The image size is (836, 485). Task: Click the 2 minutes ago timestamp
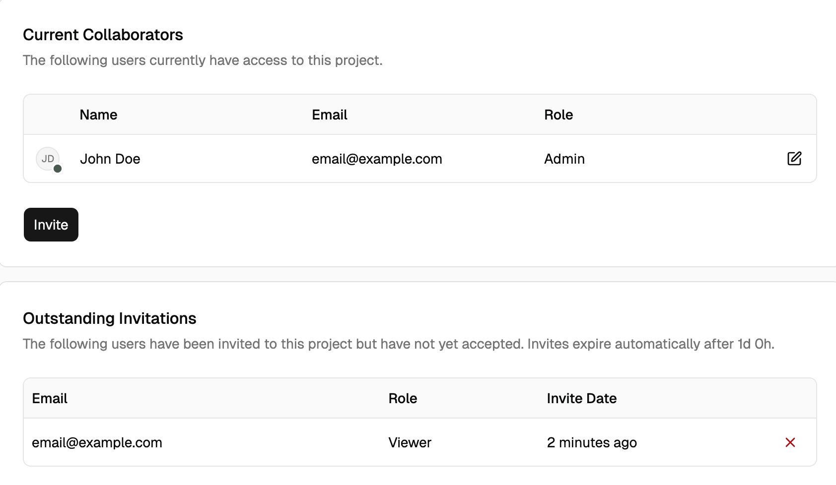[x=592, y=442]
